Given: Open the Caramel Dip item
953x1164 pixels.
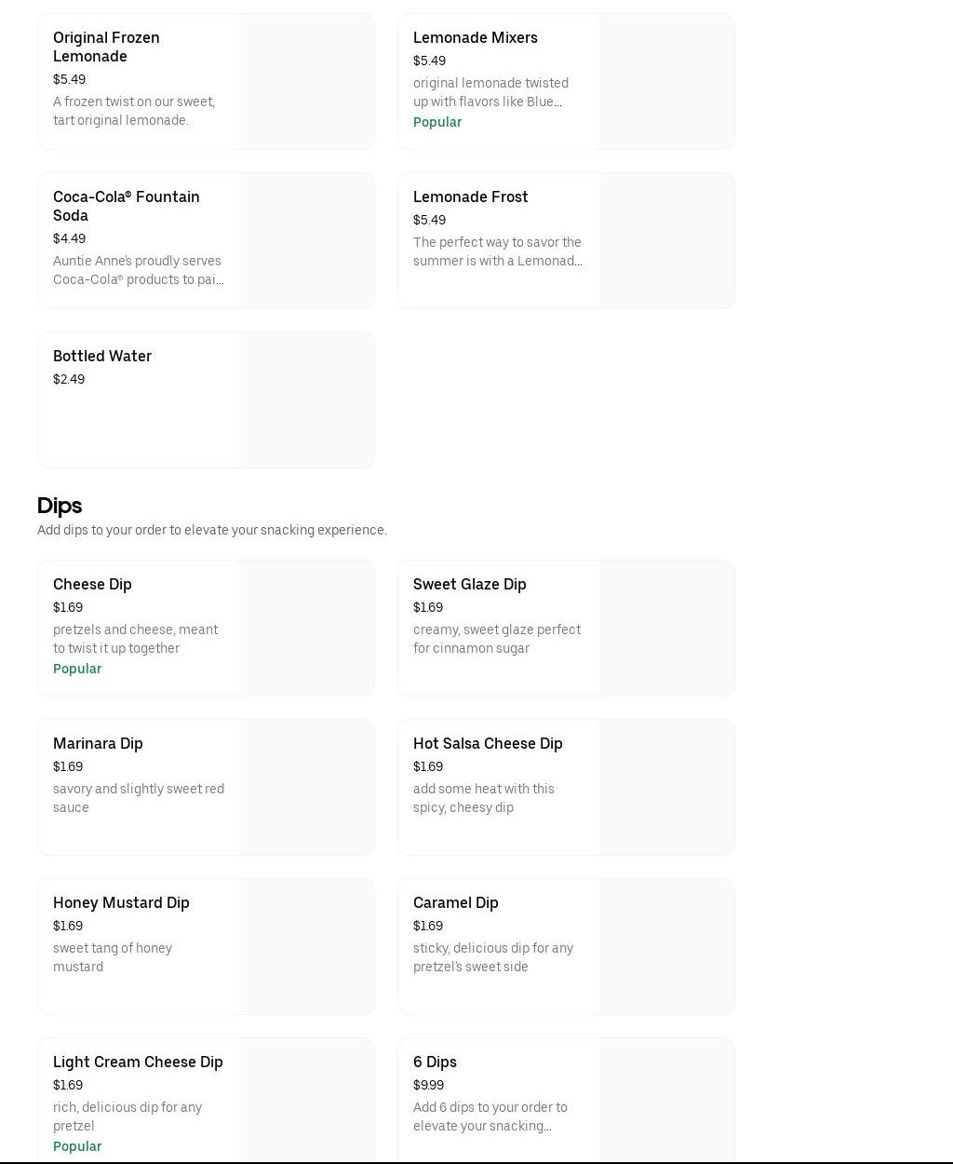Looking at the screenshot, I should [455, 903].
